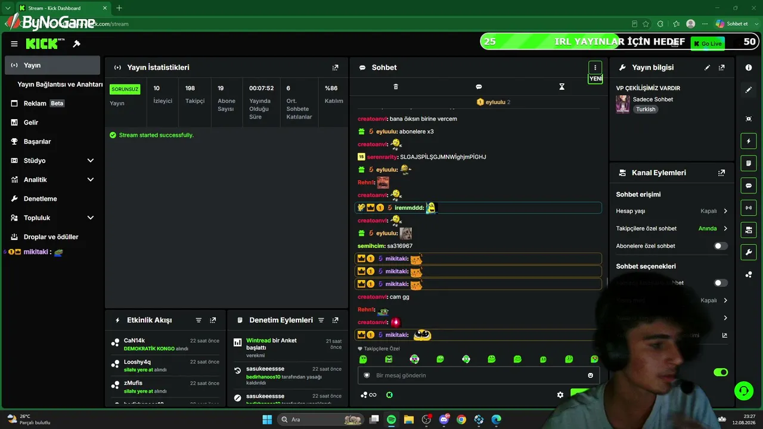Open the Reklam Beta sidebar item

(52, 103)
